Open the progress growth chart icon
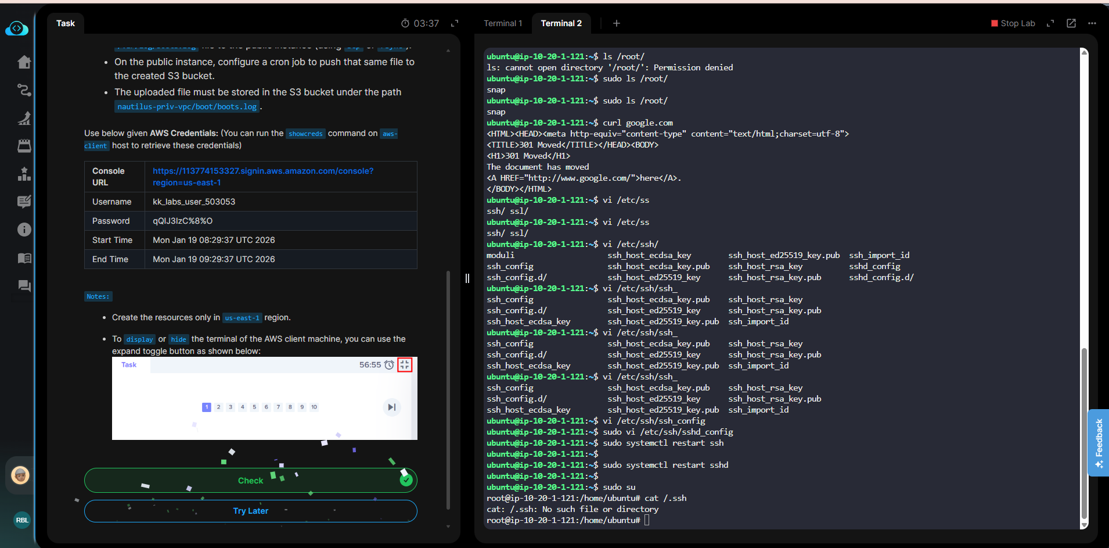Screen dimensions: 1109x548 coord(24,118)
